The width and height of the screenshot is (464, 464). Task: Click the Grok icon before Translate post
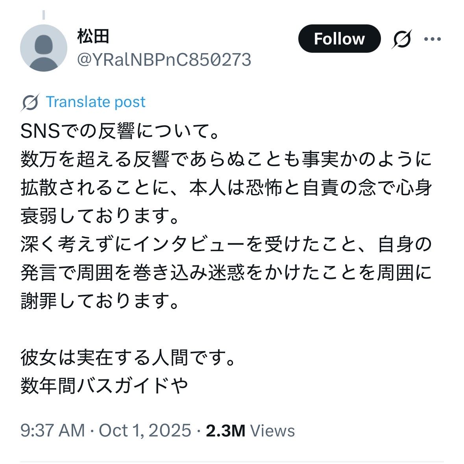(30, 103)
